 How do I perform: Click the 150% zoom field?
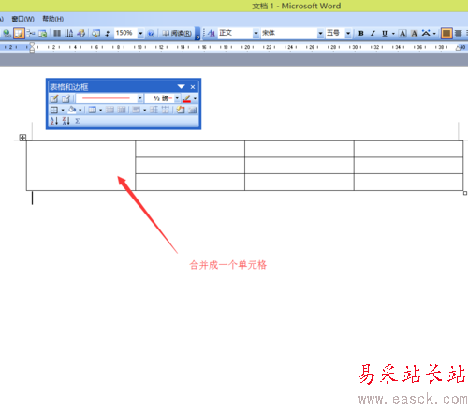[125, 33]
